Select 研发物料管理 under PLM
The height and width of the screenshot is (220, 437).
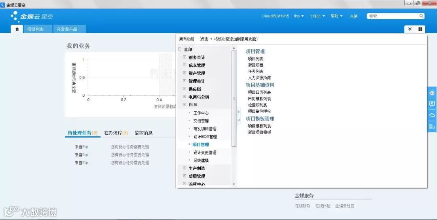205,129
